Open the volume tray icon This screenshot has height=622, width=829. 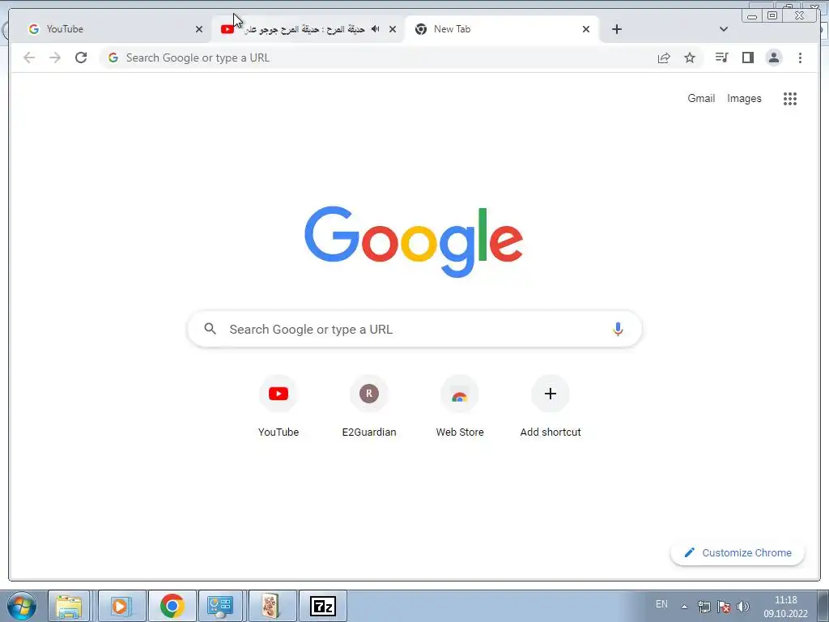point(743,607)
